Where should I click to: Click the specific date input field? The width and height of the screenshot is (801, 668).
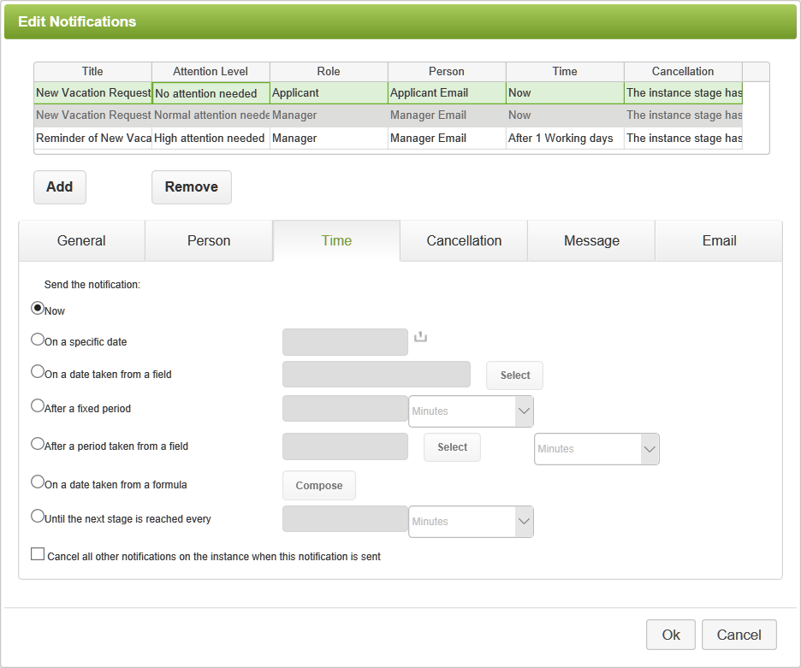345,342
